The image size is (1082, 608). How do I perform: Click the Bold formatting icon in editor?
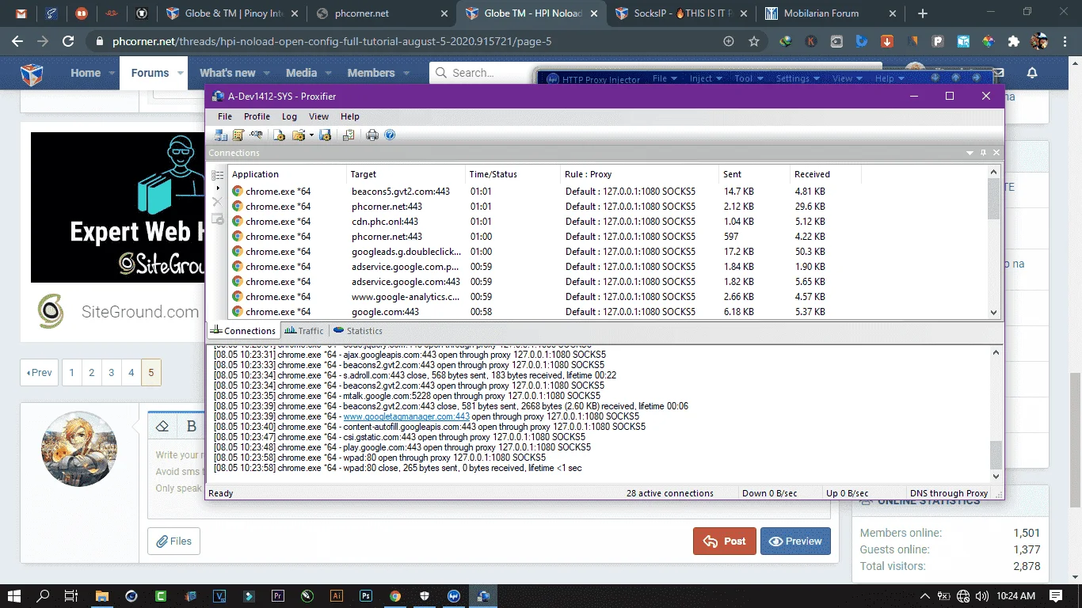click(192, 426)
